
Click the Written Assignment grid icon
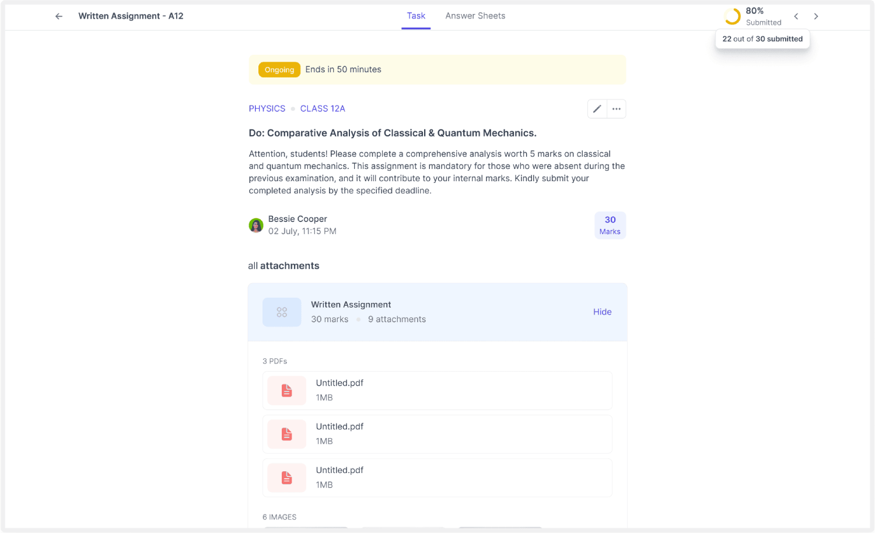pyautogui.click(x=282, y=312)
